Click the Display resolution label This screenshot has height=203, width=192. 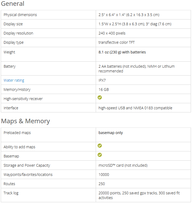tap(18, 33)
